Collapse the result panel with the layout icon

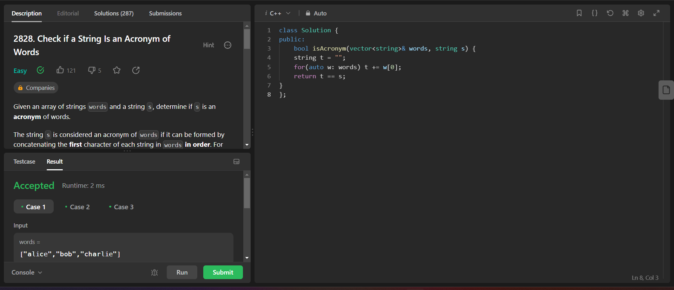coord(237,162)
